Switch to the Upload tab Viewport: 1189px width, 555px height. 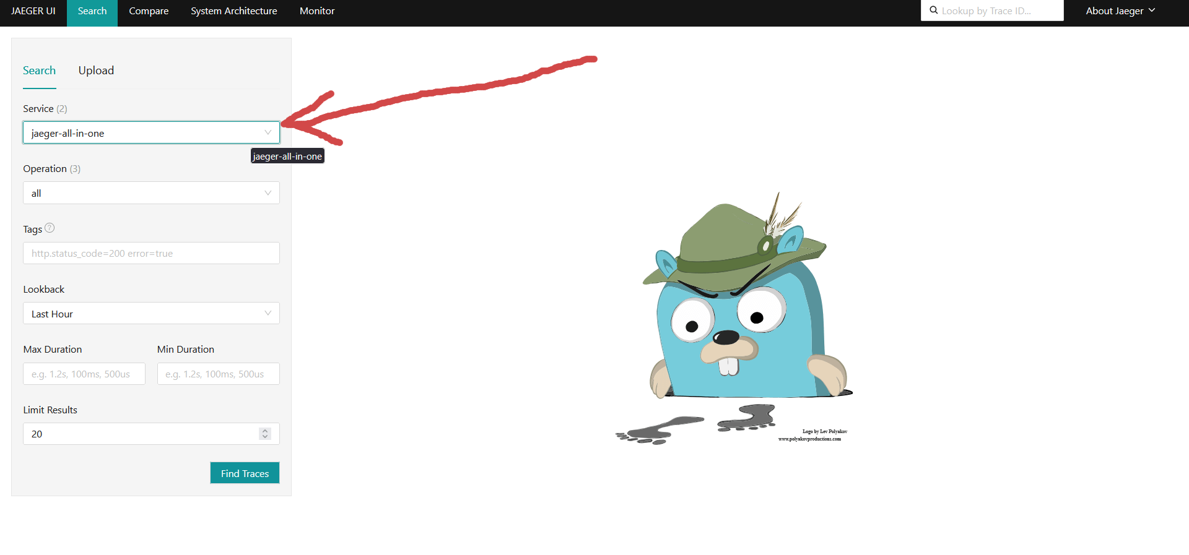[x=96, y=71]
